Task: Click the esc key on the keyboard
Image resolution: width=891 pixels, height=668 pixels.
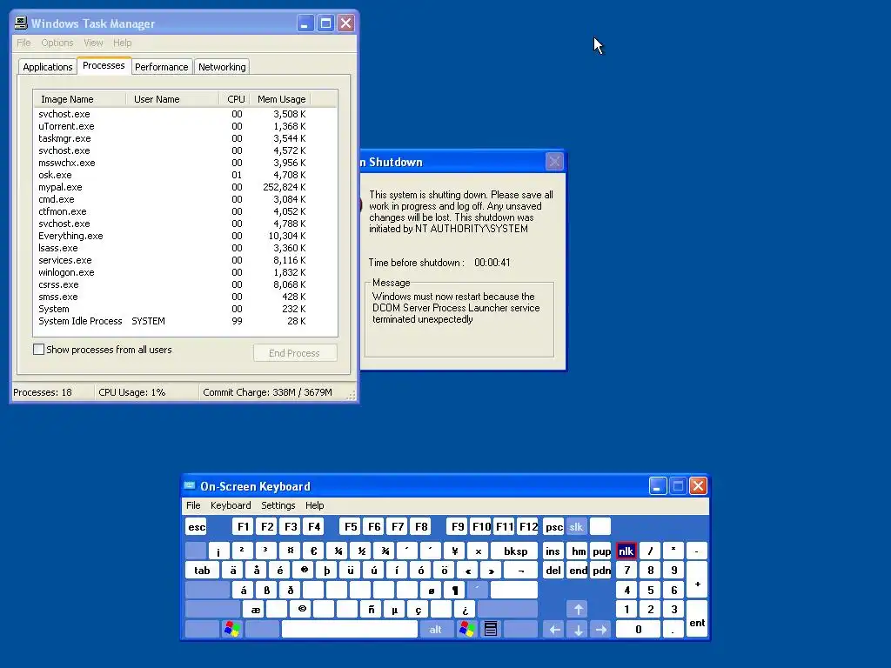Action: (x=197, y=526)
